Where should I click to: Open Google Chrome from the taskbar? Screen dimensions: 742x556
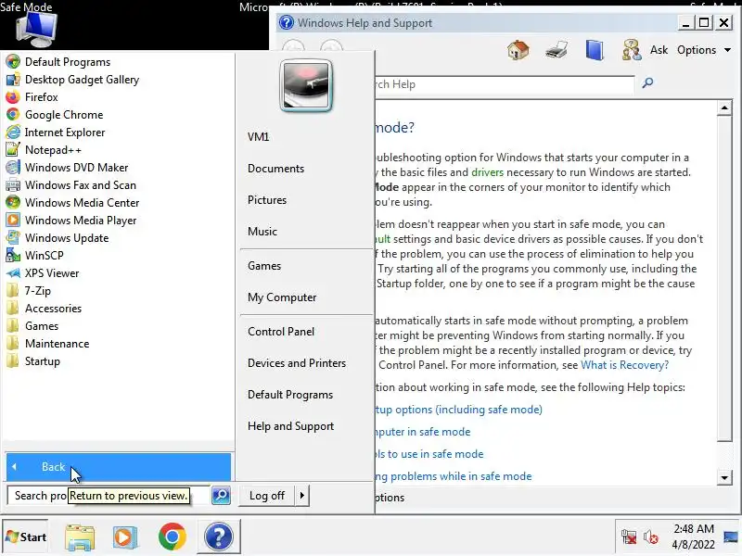pyautogui.click(x=172, y=537)
